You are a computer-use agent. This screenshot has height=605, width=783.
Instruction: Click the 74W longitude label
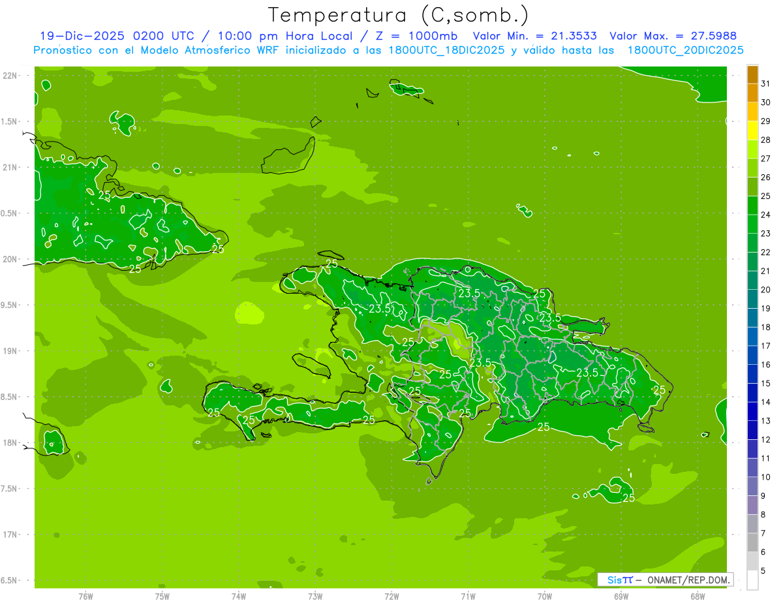(x=239, y=597)
